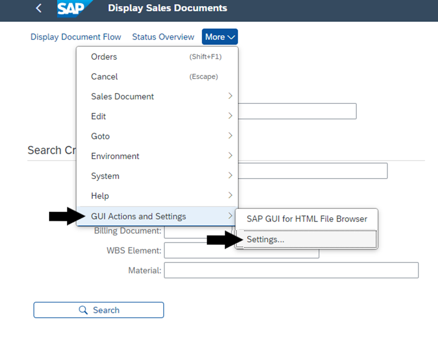This screenshot has width=438, height=364.
Task: Focus the Material input field
Action: coord(291,270)
